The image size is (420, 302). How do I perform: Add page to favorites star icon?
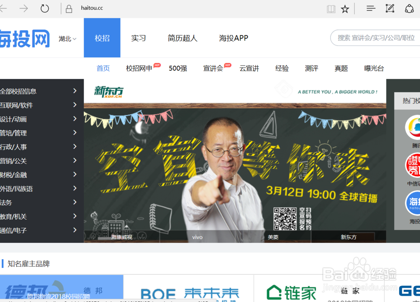[x=345, y=9]
